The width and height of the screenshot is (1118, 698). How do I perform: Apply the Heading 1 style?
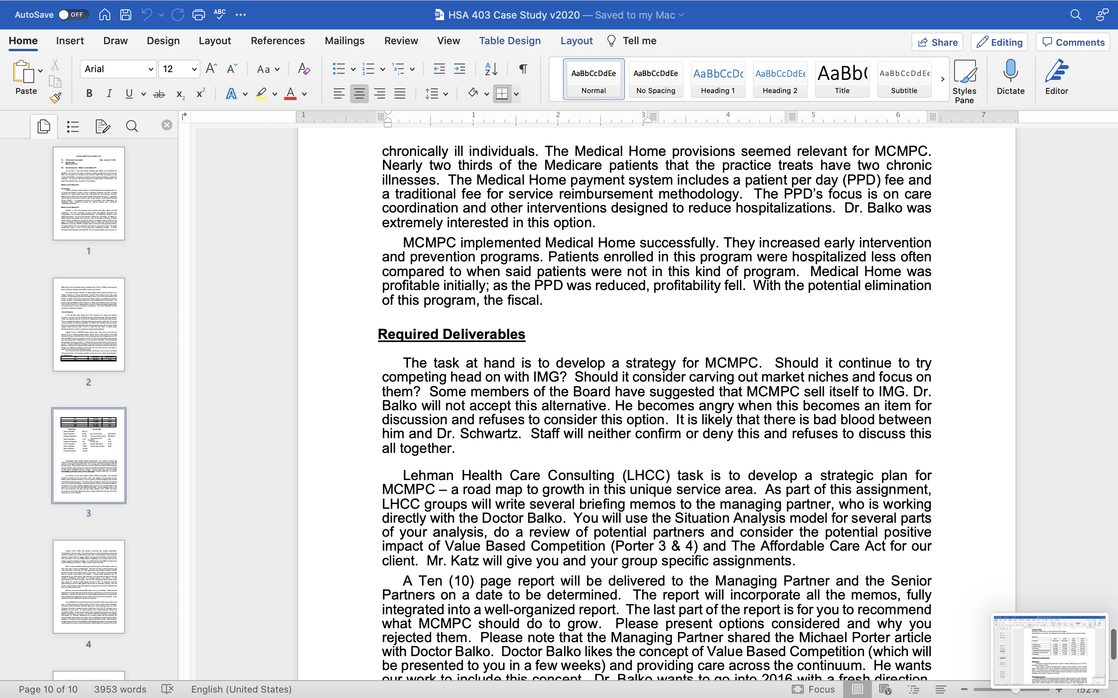[718, 79]
